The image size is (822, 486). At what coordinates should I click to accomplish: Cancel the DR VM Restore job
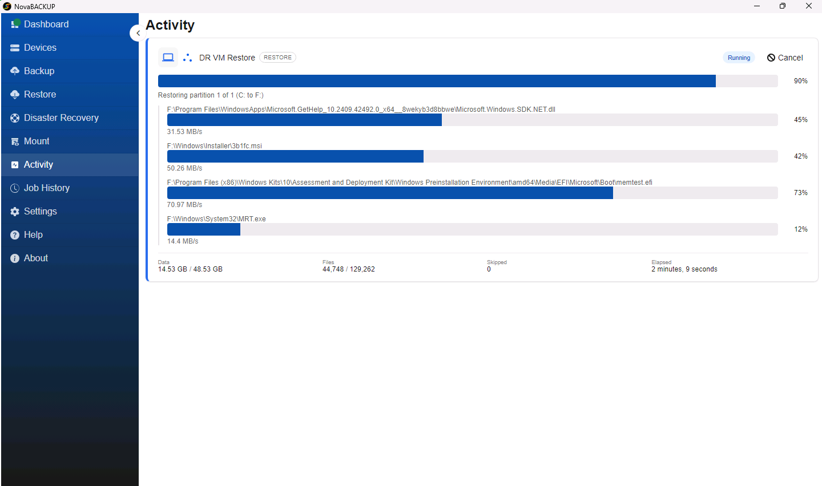(785, 58)
